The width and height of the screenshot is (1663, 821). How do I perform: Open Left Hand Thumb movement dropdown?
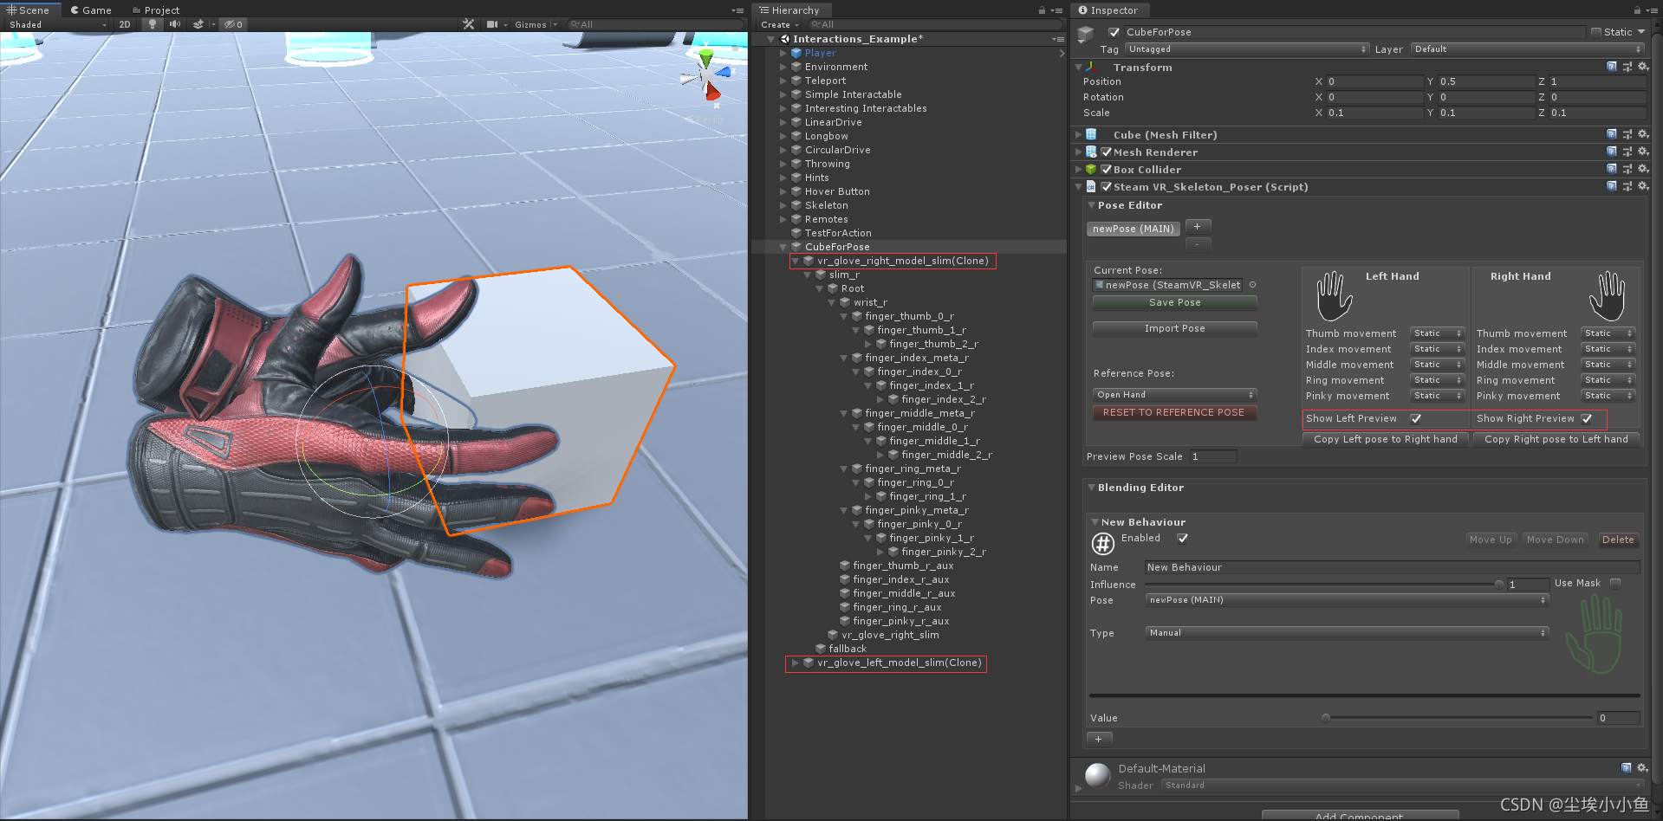point(1437,333)
